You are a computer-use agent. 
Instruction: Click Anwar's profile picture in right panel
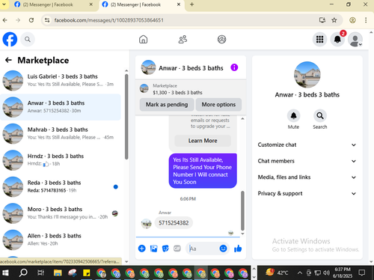[307, 75]
